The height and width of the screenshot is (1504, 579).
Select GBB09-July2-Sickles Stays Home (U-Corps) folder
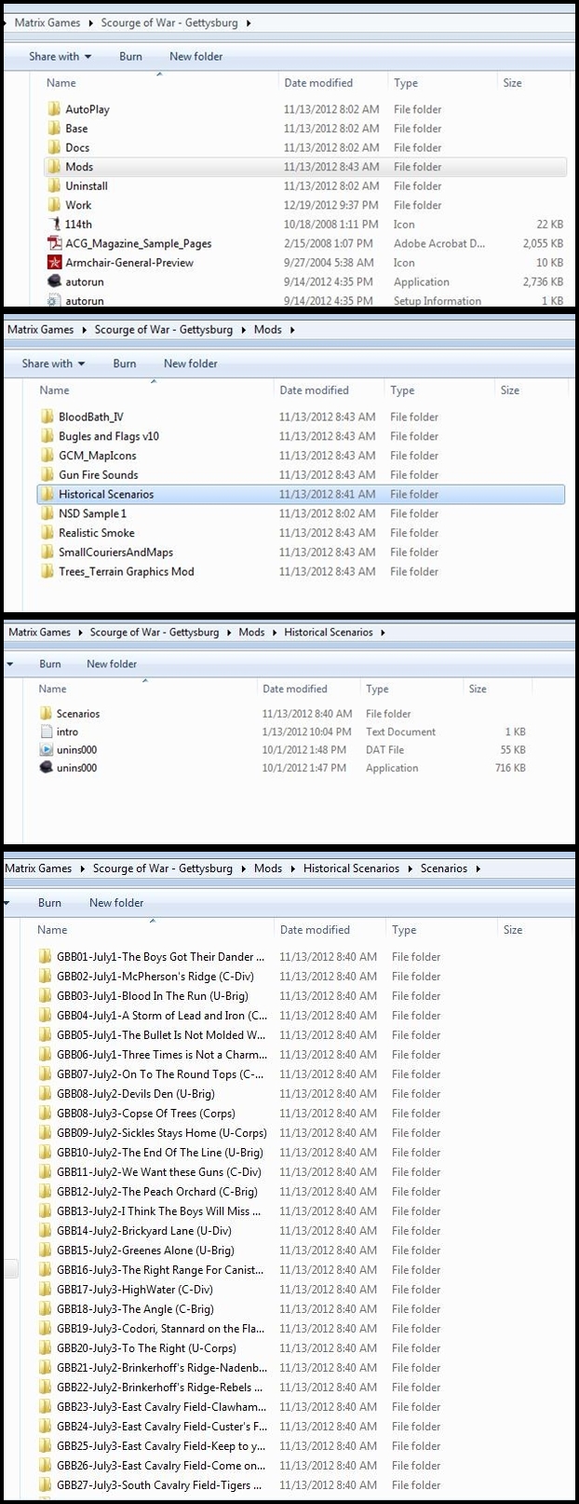[x=161, y=1132]
